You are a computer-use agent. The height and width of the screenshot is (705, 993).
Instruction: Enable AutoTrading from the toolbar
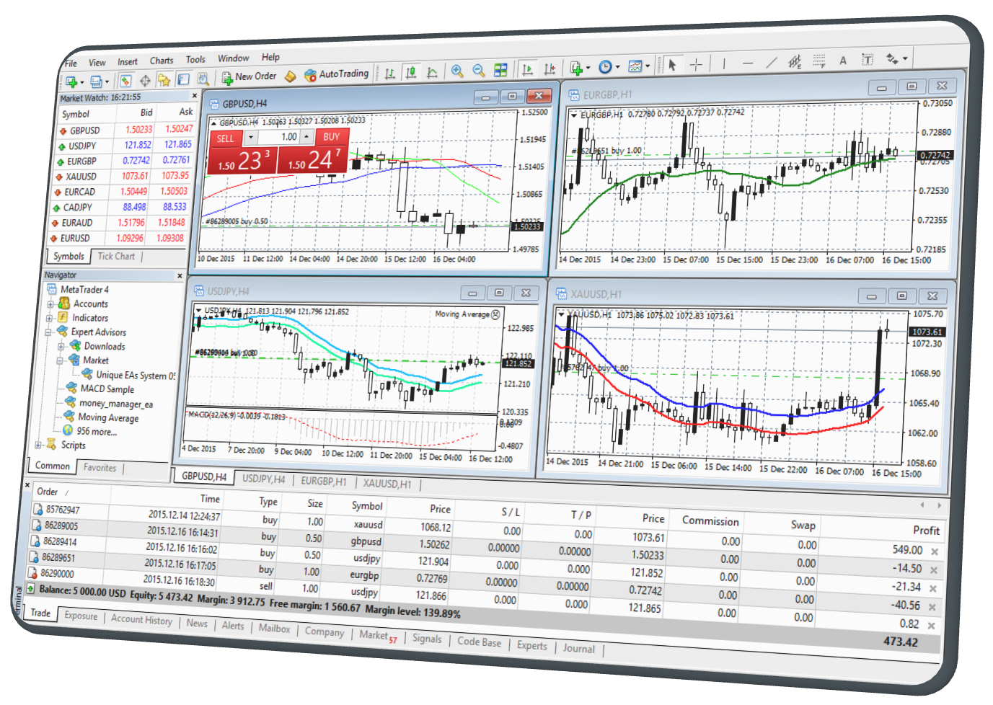click(x=337, y=73)
